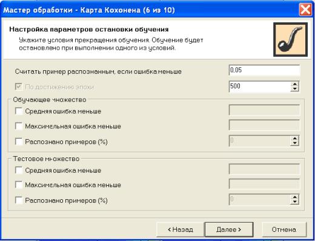
Task: Focus the error threshold field showing 0.05
Action: click(x=264, y=70)
